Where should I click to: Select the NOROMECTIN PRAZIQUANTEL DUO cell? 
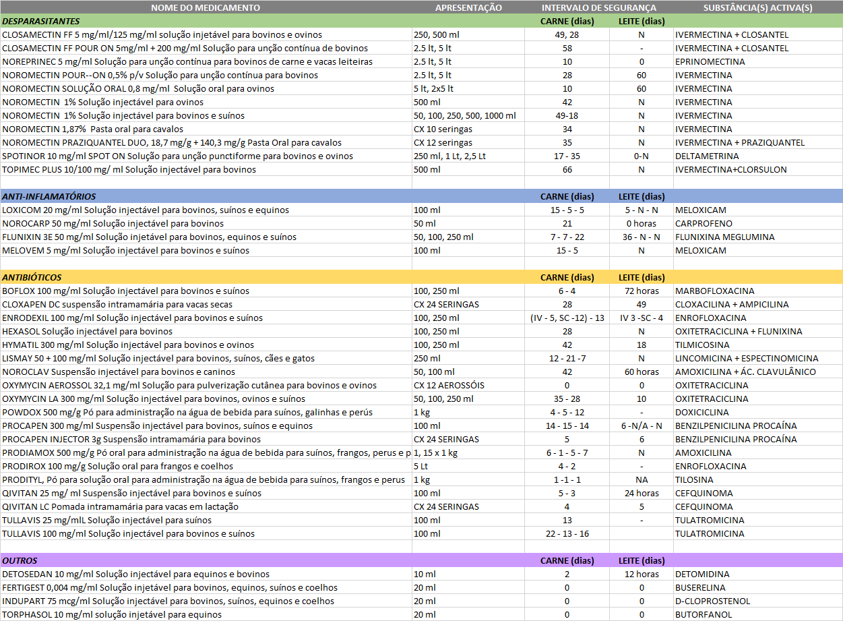206,142
